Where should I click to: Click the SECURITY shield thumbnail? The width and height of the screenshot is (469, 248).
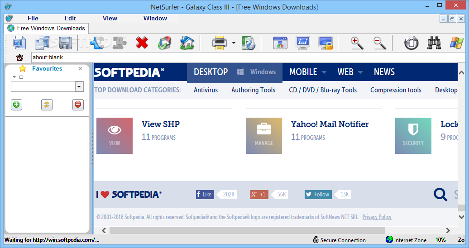point(413,135)
